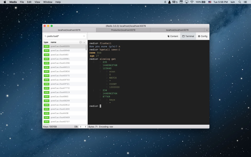
Task: Click the refresh keys icon
Action: (x=81, y=42)
